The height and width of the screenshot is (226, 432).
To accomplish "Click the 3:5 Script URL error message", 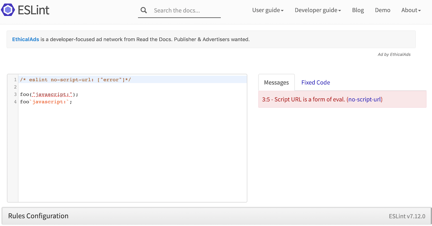I will [x=342, y=99].
